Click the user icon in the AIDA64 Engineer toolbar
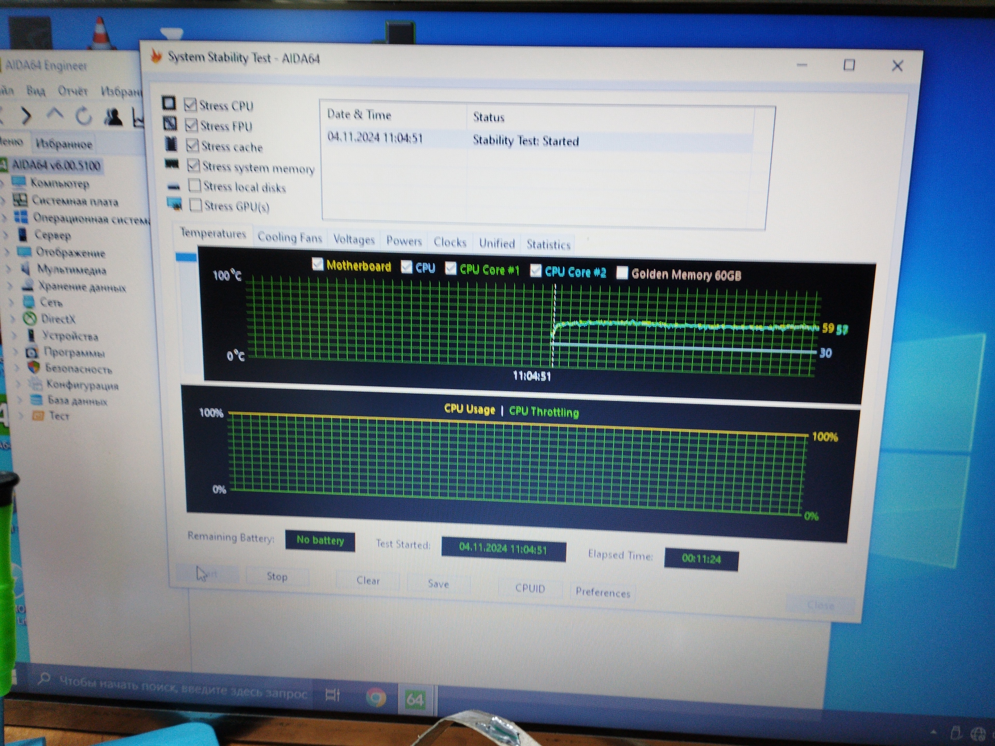The height and width of the screenshot is (746, 995). (x=113, y=117)
